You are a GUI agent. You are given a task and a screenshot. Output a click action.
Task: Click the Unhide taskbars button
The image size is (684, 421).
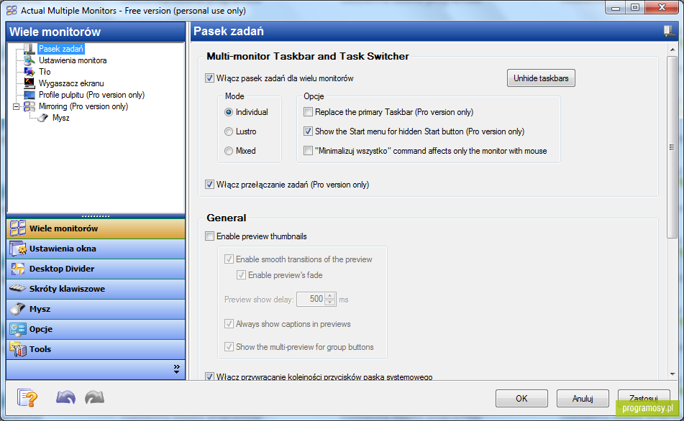coord(541,78)
